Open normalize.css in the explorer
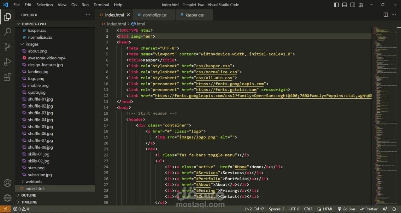The height and width of the screenshot is (213, 401). tap(55, 37)
